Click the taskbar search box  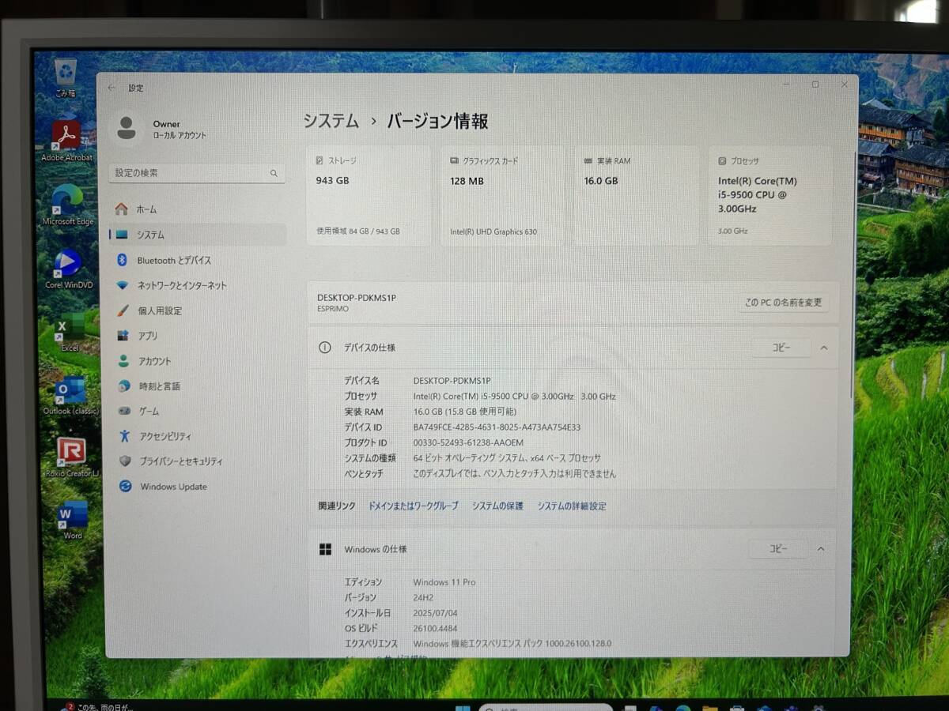coord(546,707)
